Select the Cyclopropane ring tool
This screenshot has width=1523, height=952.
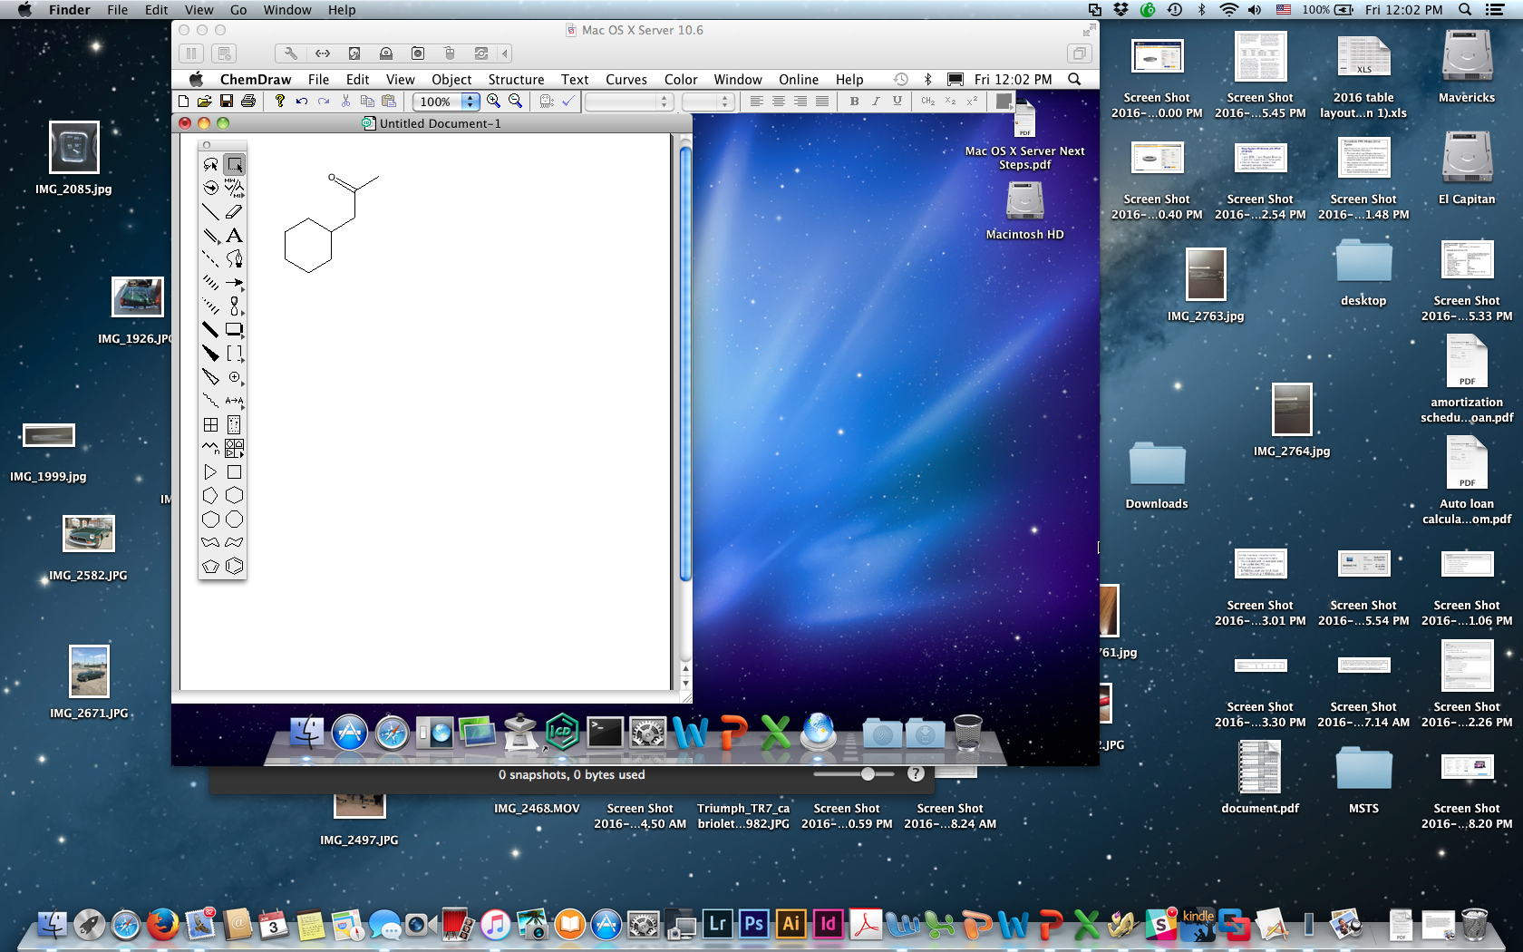[x=210, y=471]
